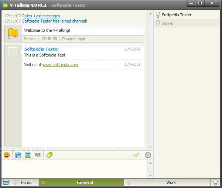Click the lightbulb icon beside Softpedia Tester user
Image resolution: width=222 pixels, height=188 pixels.
click(158, 15)
